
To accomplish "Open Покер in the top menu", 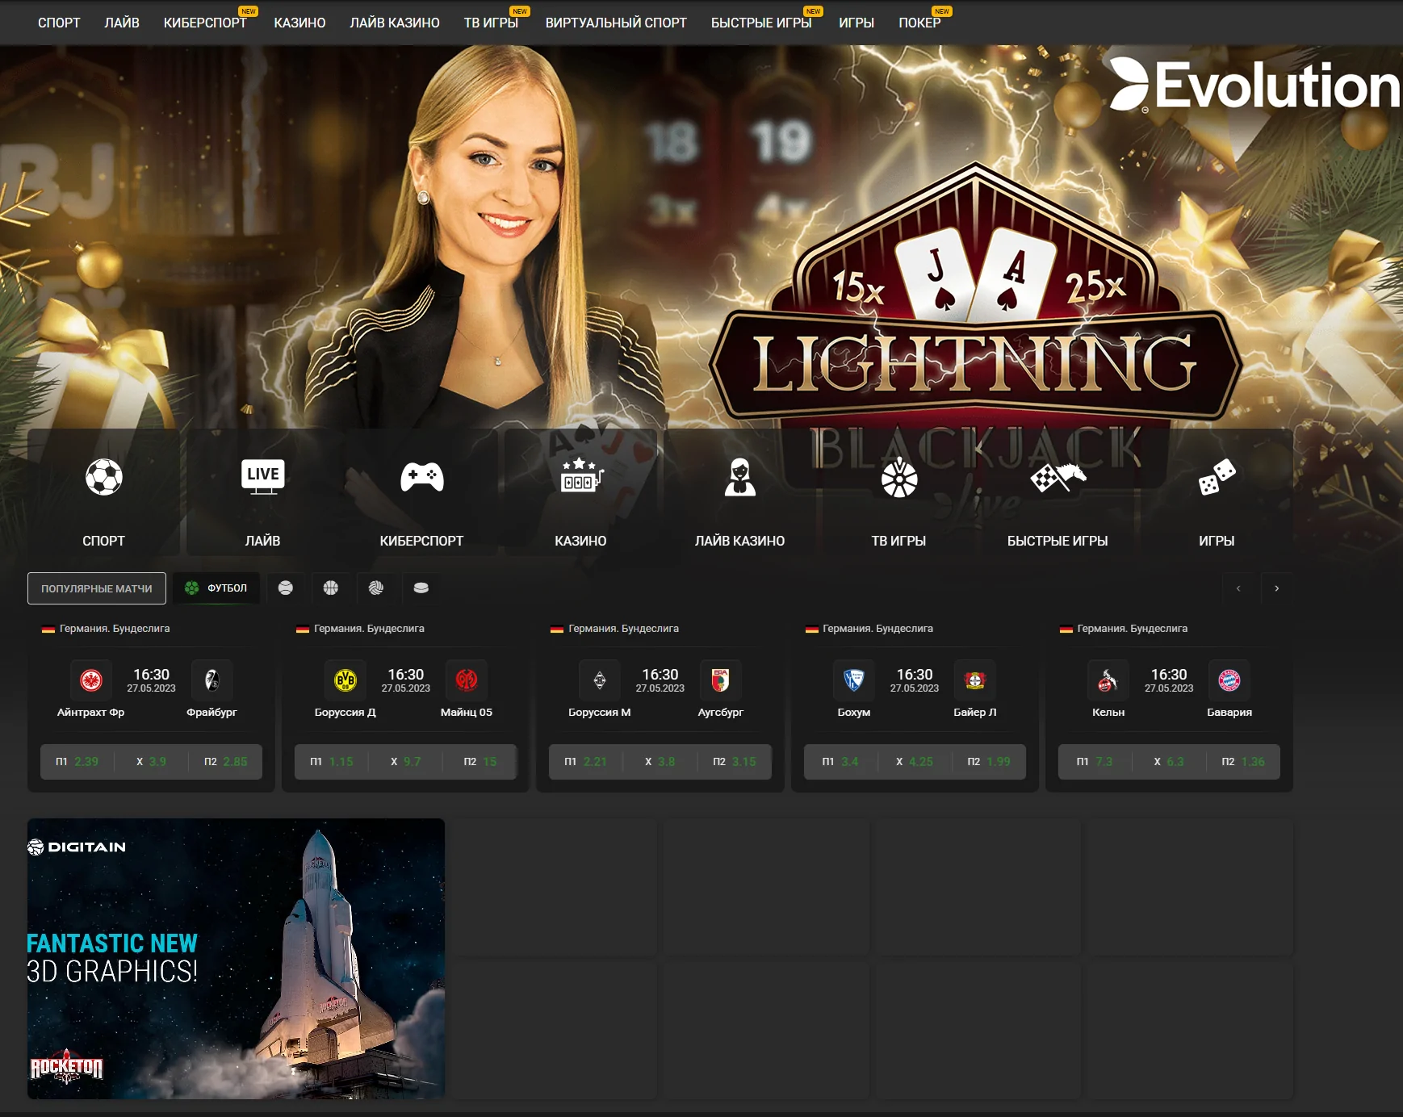I will click(919, 23).
